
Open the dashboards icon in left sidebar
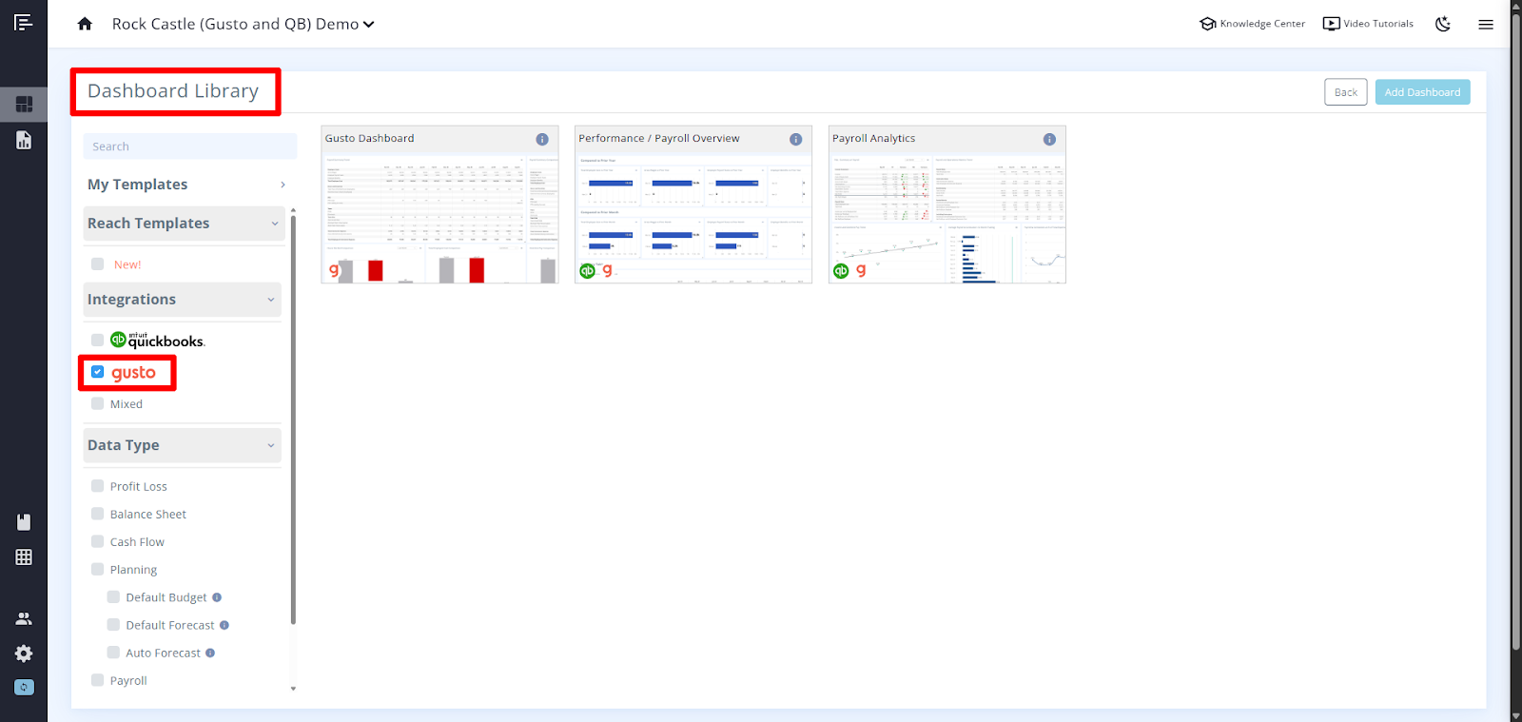point(24,104)
